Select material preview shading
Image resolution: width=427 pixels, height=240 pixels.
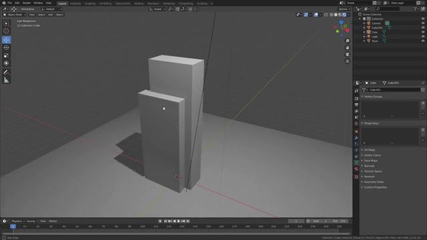(x=340, y=15)
